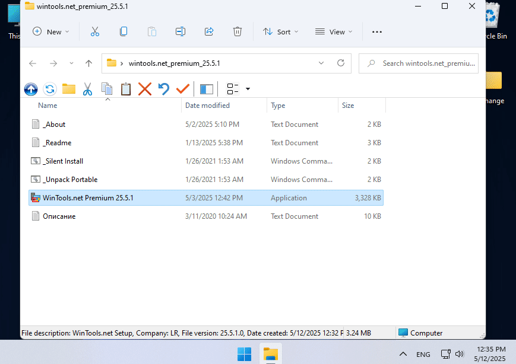Image resolution: width=516 pixels, height=364 pixels.
Task: Sort by the Type column header
Action: pos(278,106)
